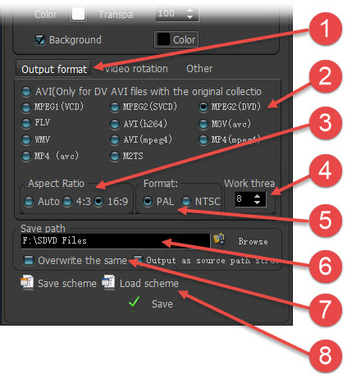Increase the Work thread count with up arrow
The width and height of the screenshot is (347, 374).
pos(257,196)
